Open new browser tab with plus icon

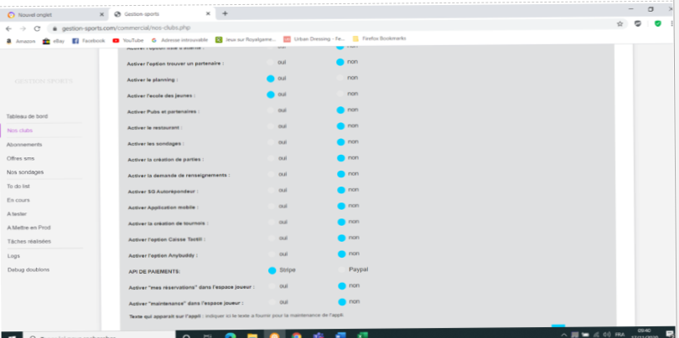coord(225,13)
